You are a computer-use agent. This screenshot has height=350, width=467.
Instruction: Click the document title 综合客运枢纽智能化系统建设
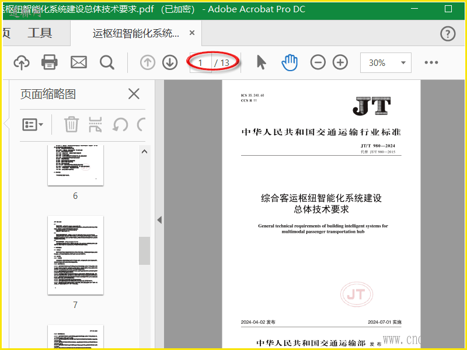tap(322, 198)
